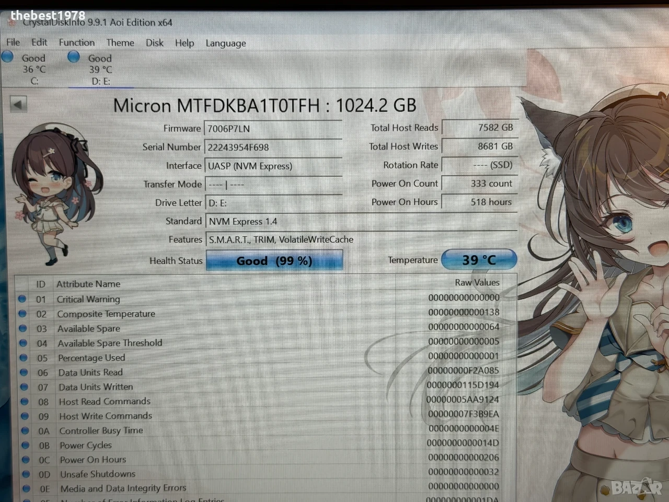Image resolution: width=669 pixels, height=502 pixels.
Task: Click the status dot for Data Units Read
Action: (24, 372)
